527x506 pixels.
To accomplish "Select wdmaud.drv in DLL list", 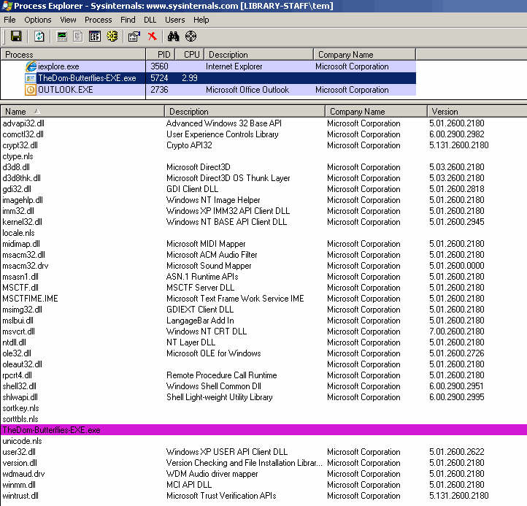I will 23,474.
